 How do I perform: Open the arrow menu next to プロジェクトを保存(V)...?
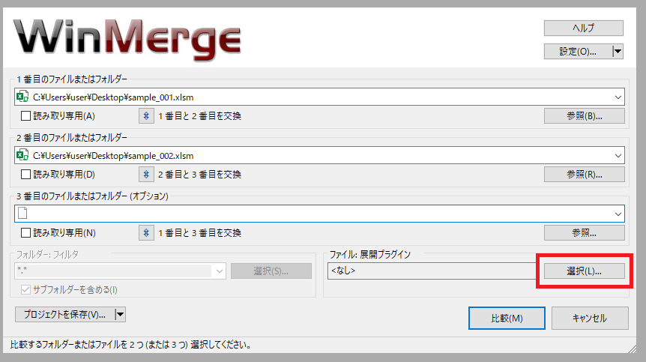point(121,315)
